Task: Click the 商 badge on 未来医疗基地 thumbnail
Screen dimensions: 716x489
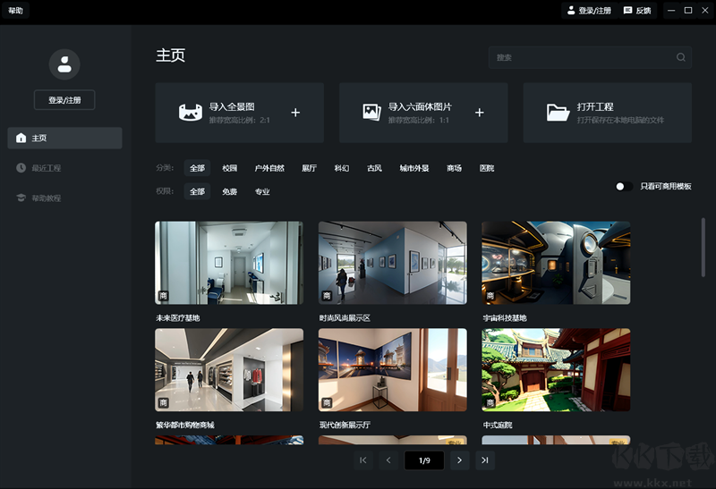Action: pos(163,296)
